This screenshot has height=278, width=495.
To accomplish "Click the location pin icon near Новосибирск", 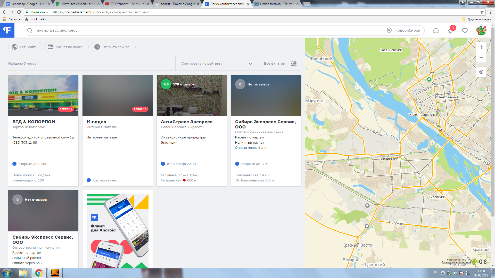I will [389, 30].
